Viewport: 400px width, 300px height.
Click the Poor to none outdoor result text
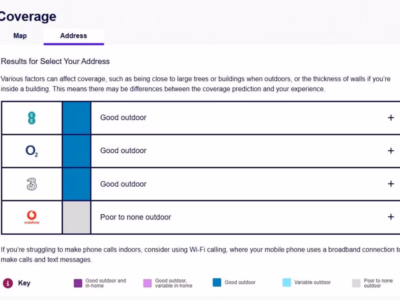pos(136,217)
